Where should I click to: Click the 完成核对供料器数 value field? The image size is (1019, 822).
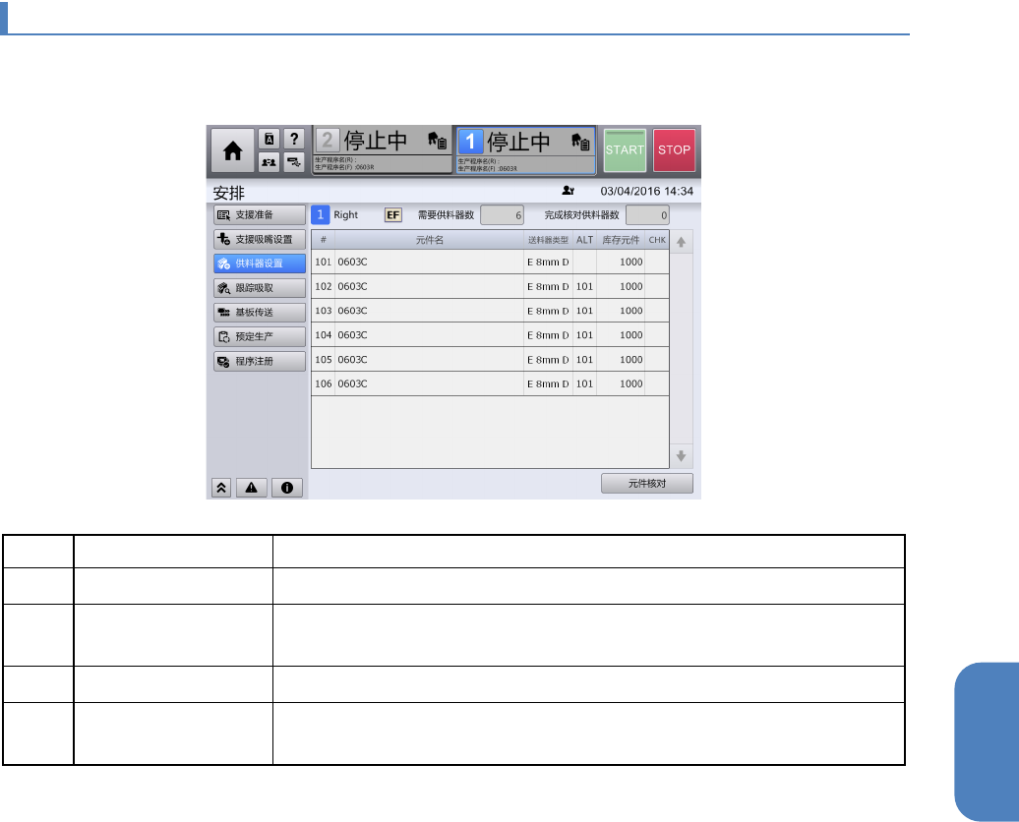point(647,215)
